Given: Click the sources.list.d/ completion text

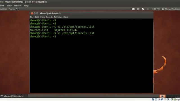Looking at the screenshot, I should tap(66, 30).
